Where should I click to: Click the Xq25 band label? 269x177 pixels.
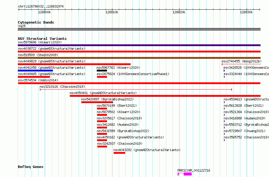(22, 26)
